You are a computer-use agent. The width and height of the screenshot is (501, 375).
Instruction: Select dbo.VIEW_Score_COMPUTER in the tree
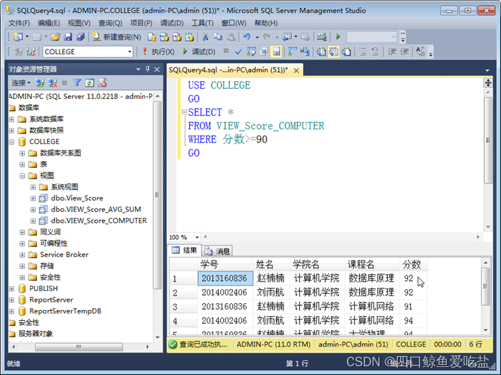point(99,221)
